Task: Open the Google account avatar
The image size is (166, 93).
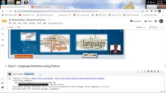Action: coord(161,21)
